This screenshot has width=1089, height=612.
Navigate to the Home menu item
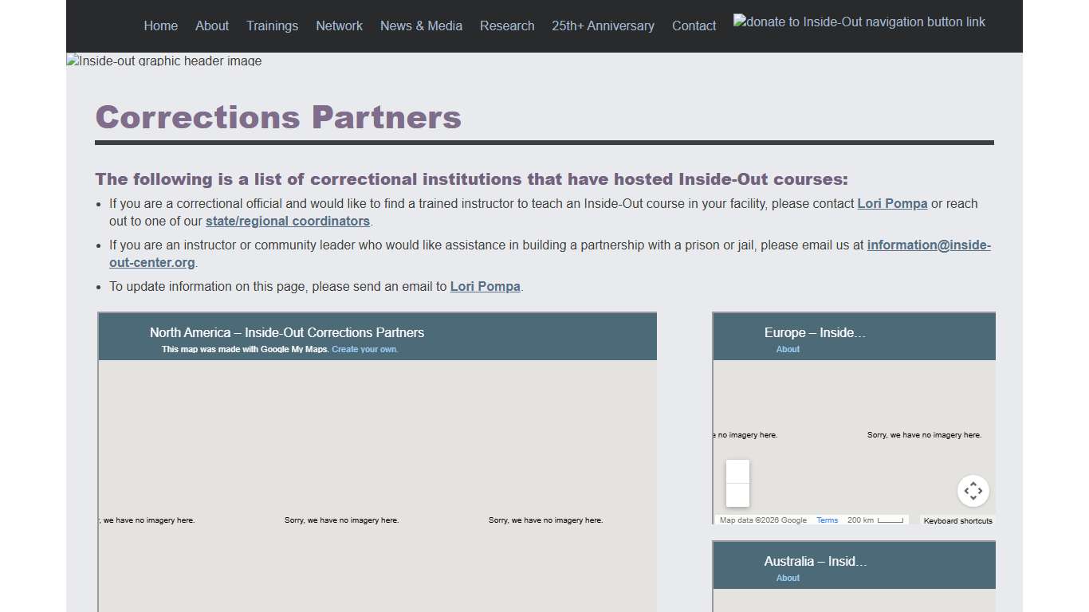tap(160, 25)
